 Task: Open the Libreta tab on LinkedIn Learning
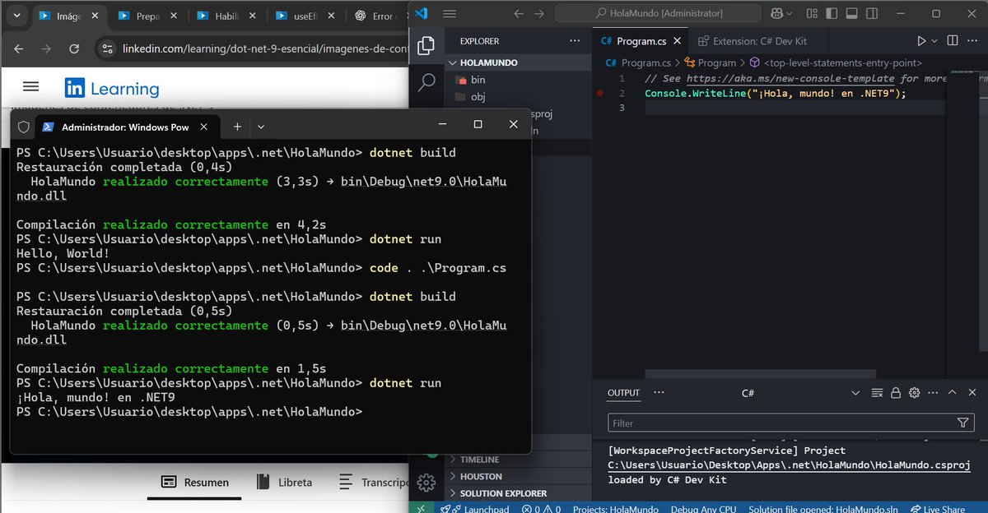(x=284, y=483)
